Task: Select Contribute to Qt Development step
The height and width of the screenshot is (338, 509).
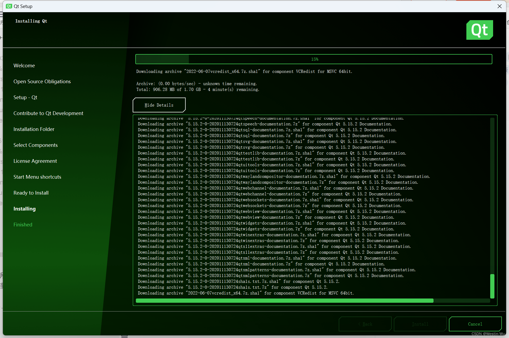Action: point(48,113)
